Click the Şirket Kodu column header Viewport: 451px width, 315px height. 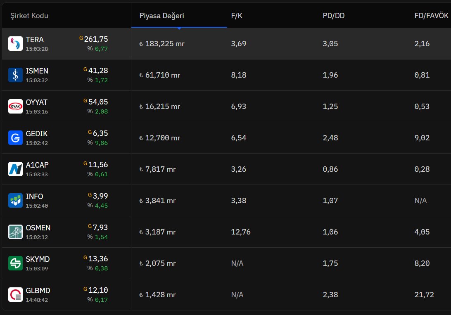click(29, 16)
